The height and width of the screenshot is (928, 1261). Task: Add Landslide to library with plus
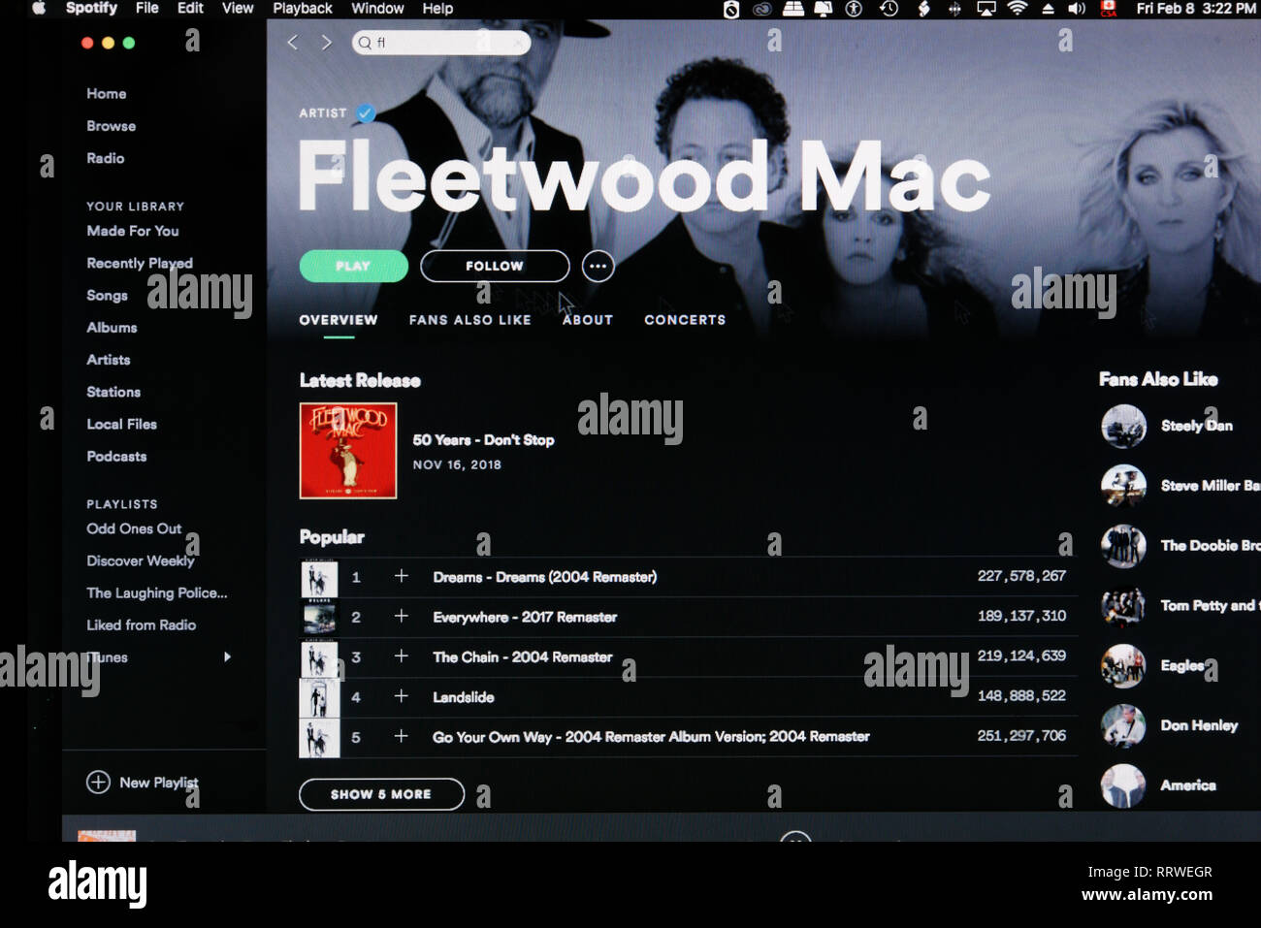[402, 696]
